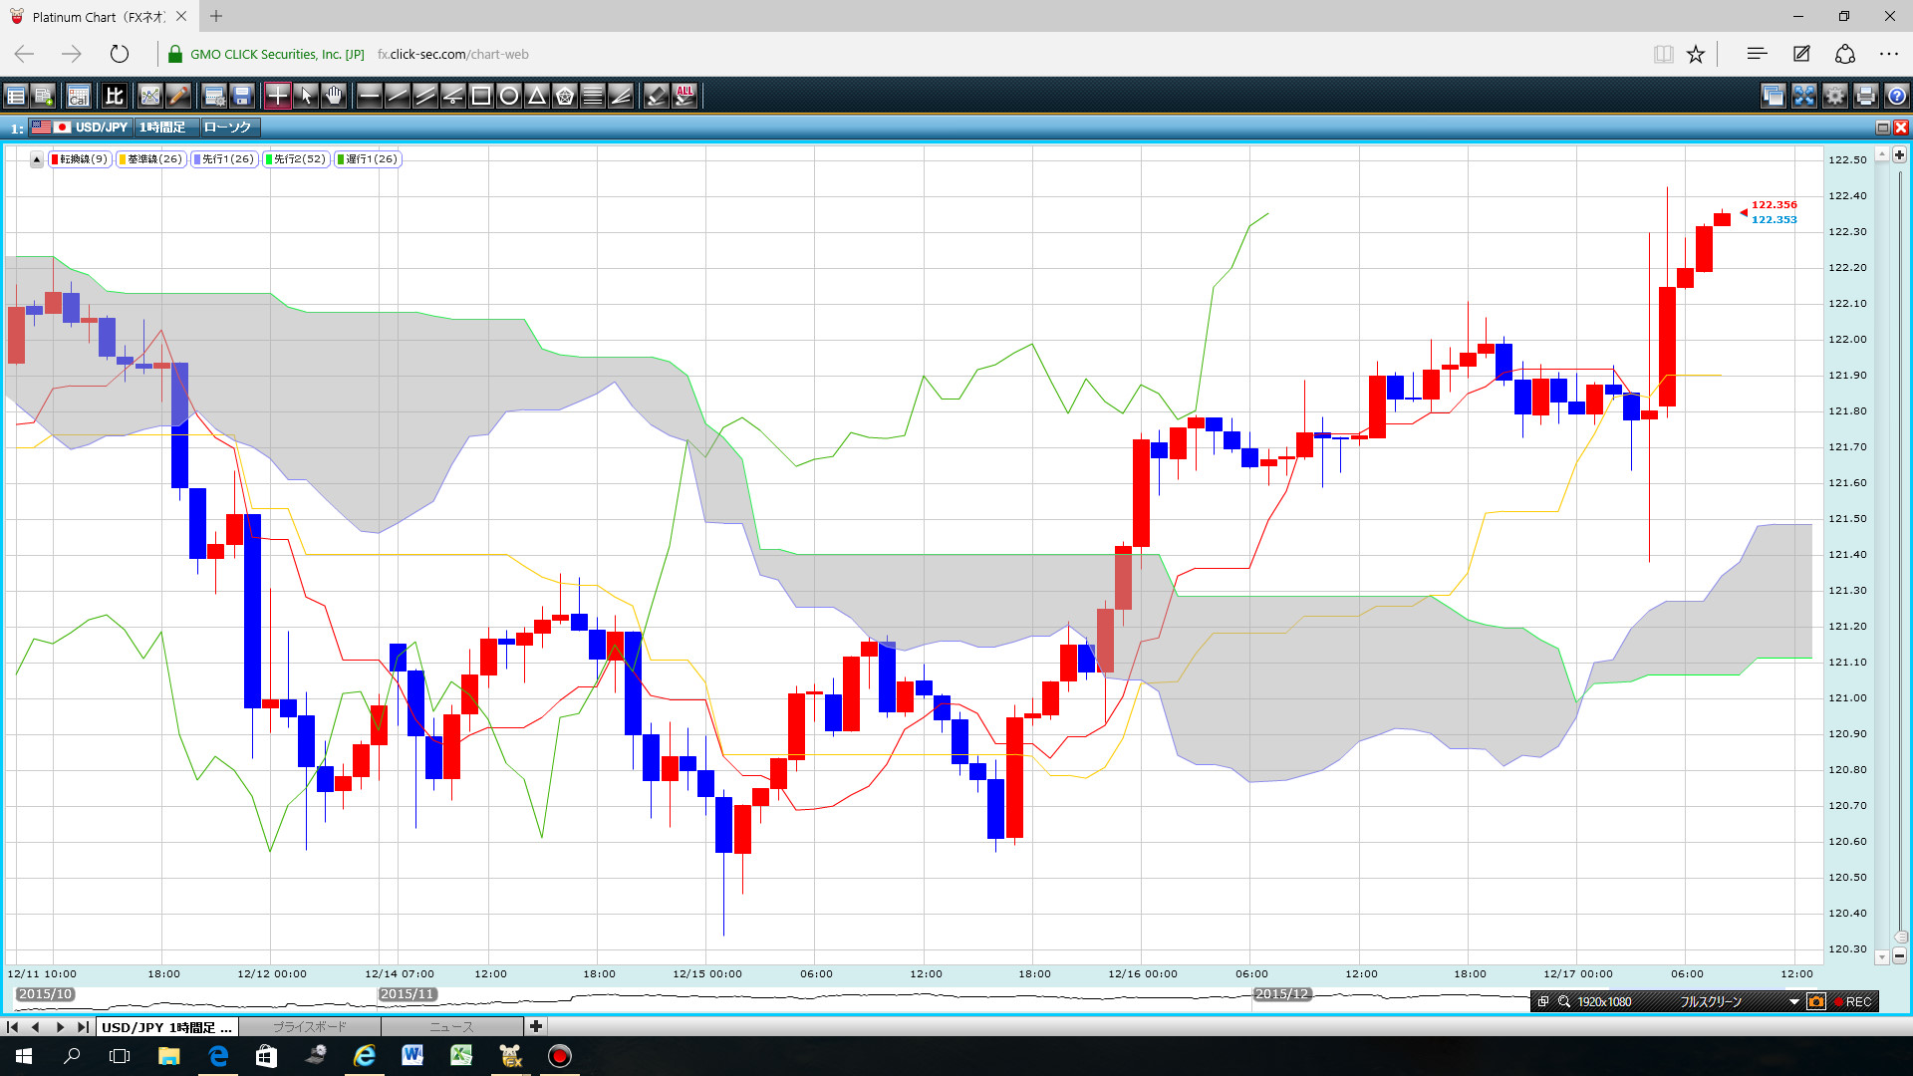Switch to the プライスボード tab
The height and width of the screenshot is (1076, 1913).
pyautogui.click(x=309, y=1027)
